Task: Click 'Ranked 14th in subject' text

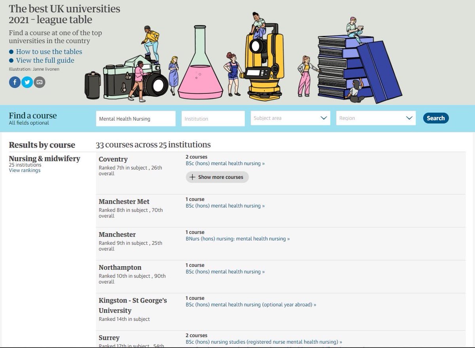Action: click(124, 319)
